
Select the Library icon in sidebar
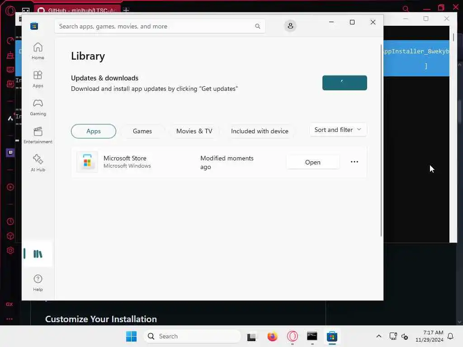pyautogui.click(x=38, y=254)
